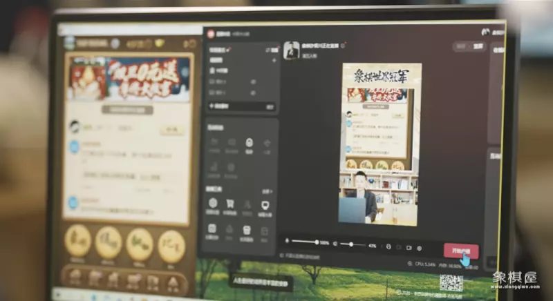Screen dimensions: 553x301
Task: Select the dimmed landscape screen mode option
Action: coord(461,46)
